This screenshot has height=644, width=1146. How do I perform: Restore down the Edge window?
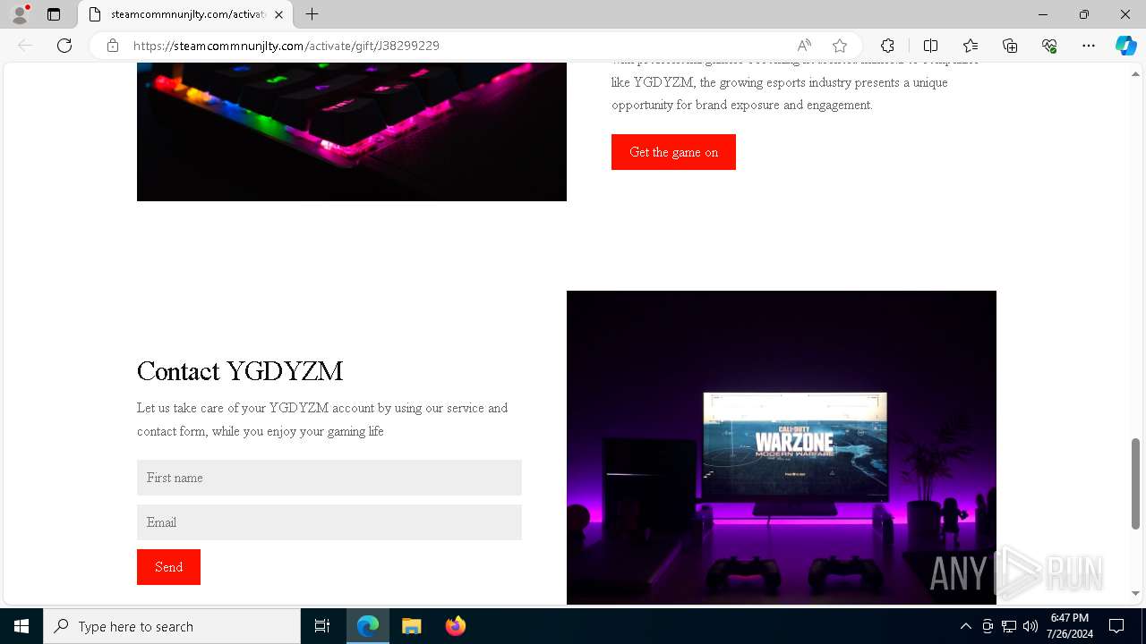[1084, 14]
